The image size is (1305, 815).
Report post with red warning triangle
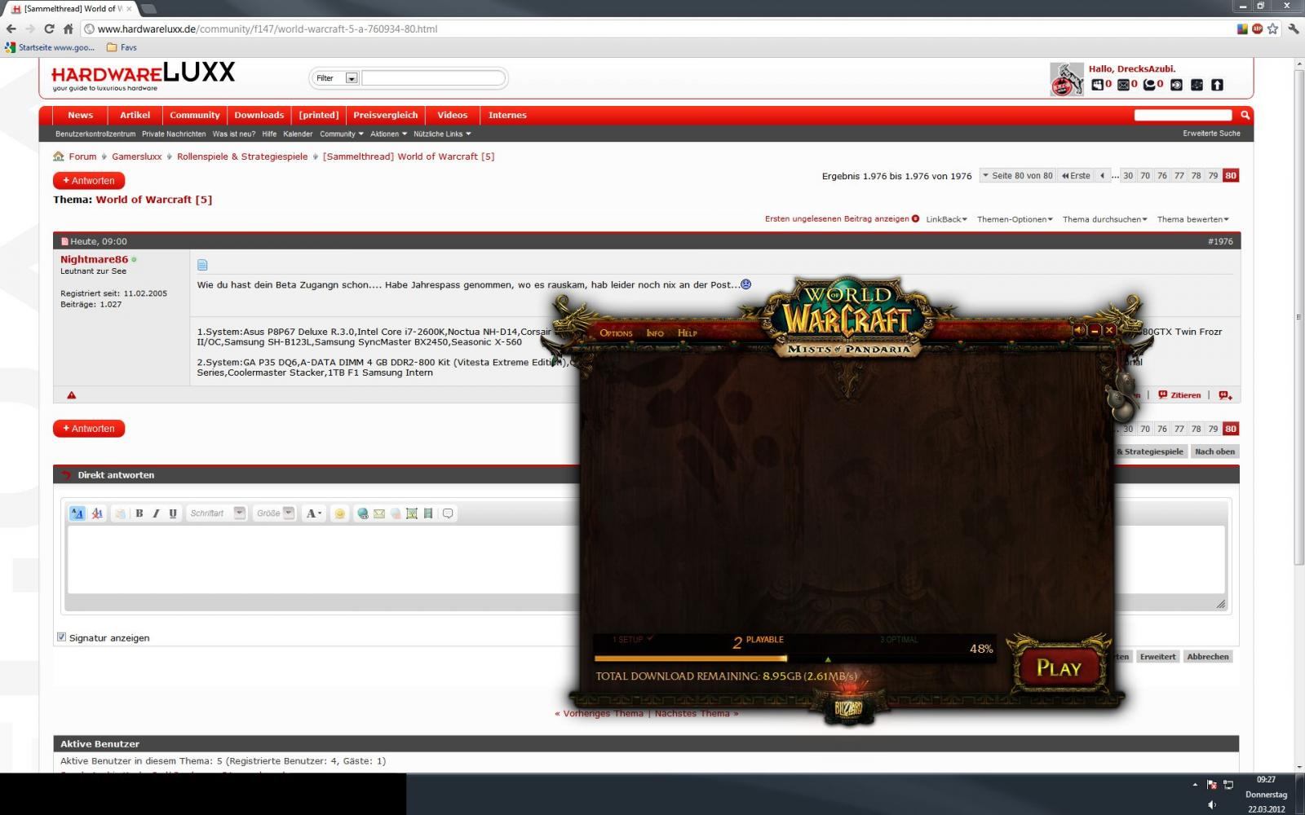point(71,395)
